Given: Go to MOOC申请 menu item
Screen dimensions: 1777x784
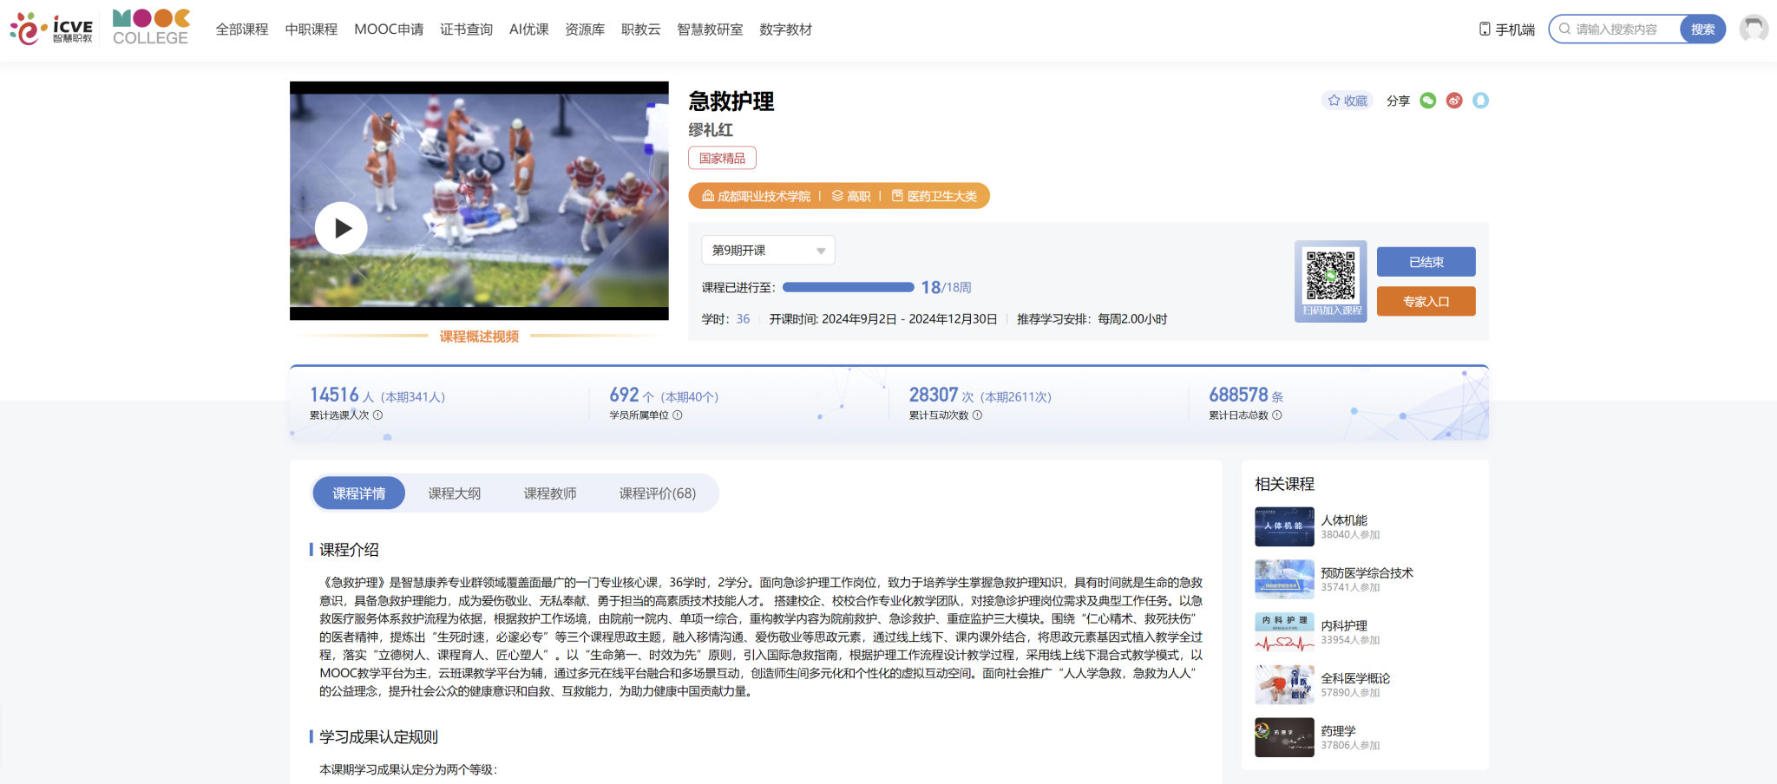Looking at the screenshot, I should pyautogui.click(x=389, y=29).
